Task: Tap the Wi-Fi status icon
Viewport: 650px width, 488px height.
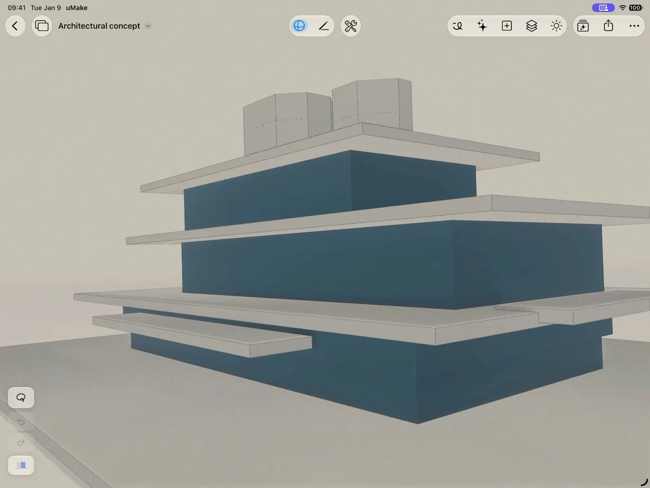Action: point(622,8)
